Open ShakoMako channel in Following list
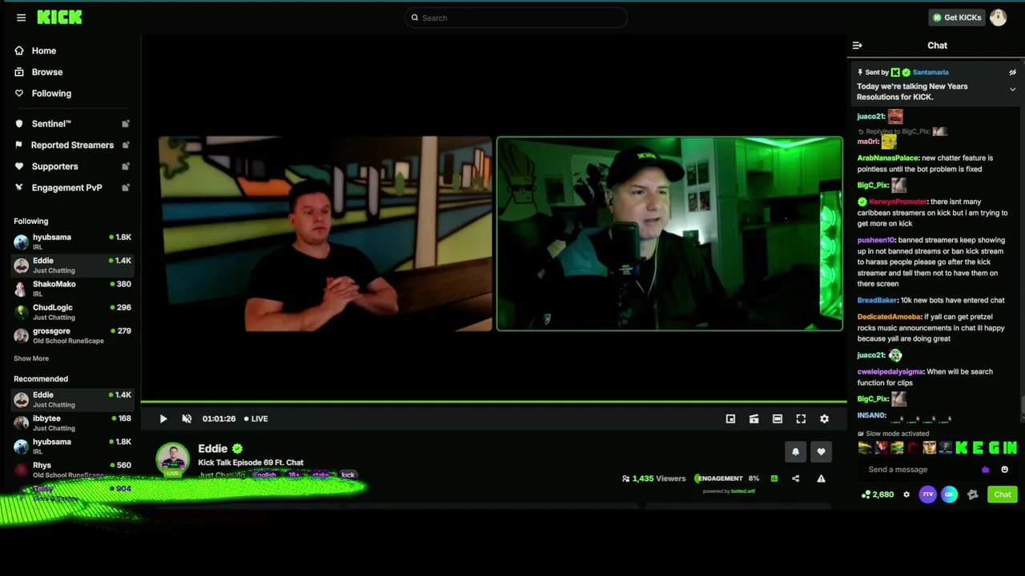Viewport: 1025px width, 576px height. [72, 289]
